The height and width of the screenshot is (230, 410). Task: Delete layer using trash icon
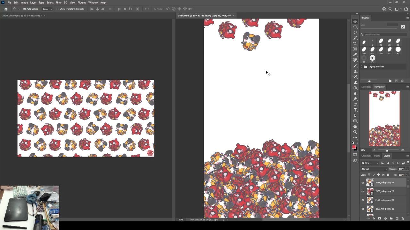[403, 219]
